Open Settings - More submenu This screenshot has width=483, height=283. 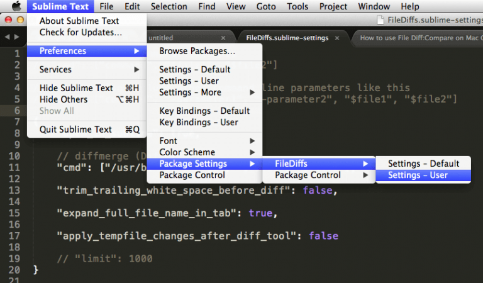click(x=190, y=92)
